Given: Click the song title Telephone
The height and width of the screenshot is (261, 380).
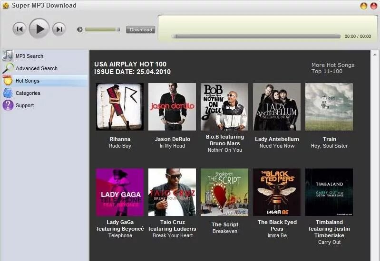Looking at the screenshot, I should 120,235.
